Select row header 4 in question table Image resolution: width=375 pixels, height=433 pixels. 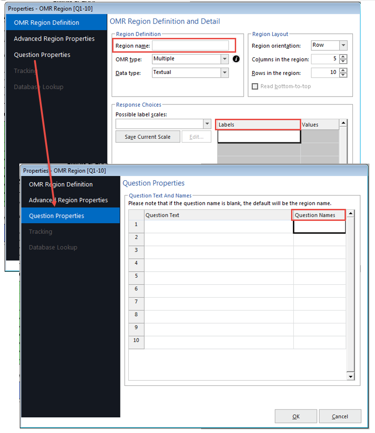point(136,265)
